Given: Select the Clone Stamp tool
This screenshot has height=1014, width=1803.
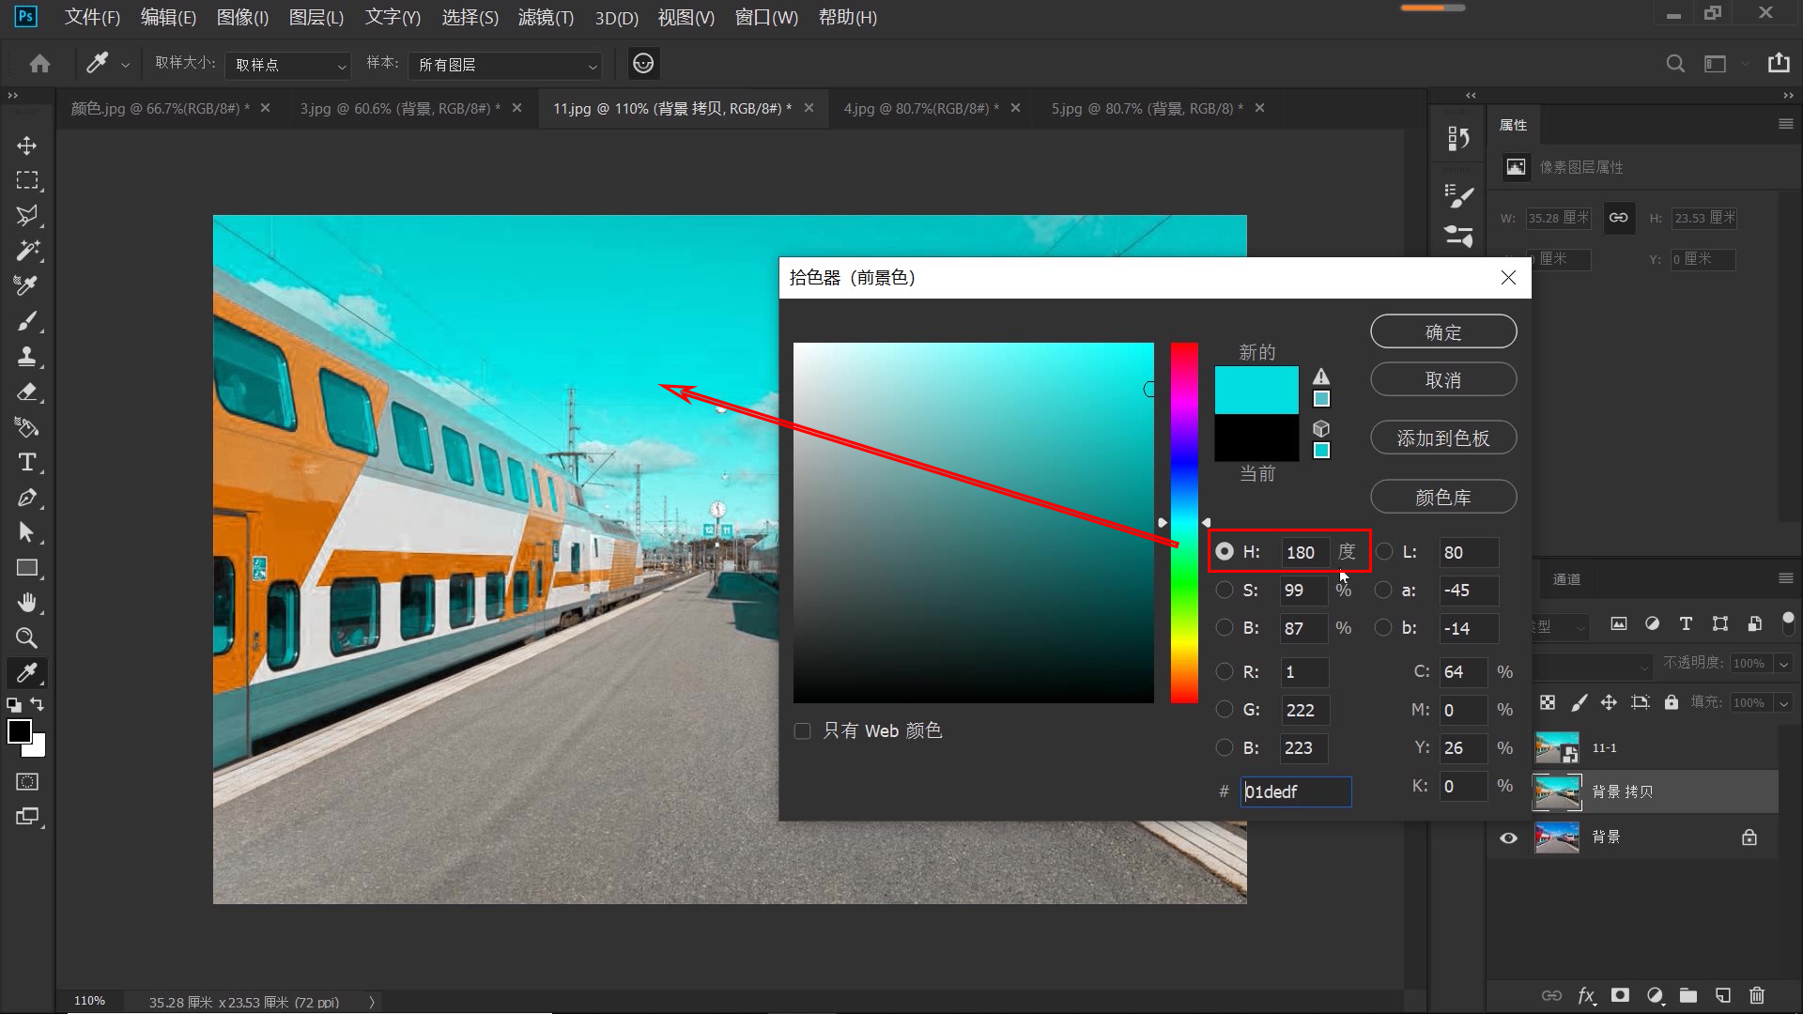Looking at the screenshot, I should coord(27,356).
